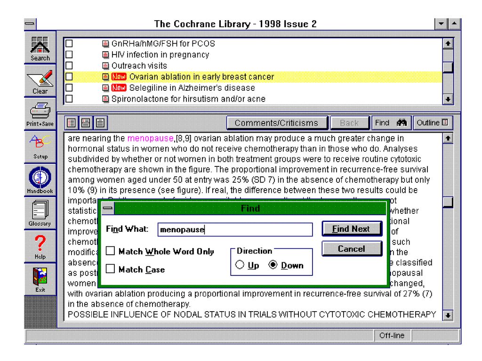The image size is (482, 361).
Task: Open the Setup ABC icon
Action: click(40, 147)
